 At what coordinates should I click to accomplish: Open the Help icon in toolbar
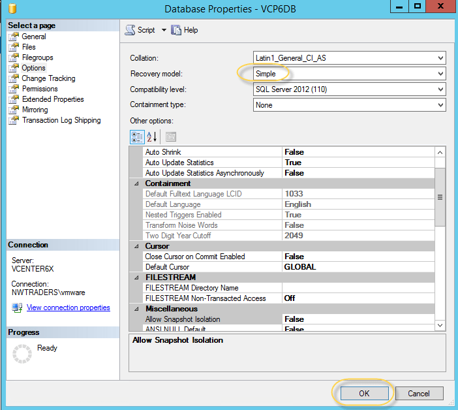[x=176, y=30]
